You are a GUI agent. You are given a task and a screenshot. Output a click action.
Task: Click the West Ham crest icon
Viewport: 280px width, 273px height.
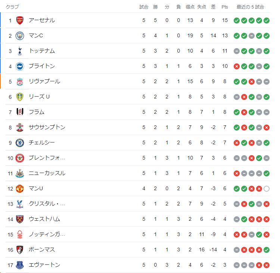(20, 219)
